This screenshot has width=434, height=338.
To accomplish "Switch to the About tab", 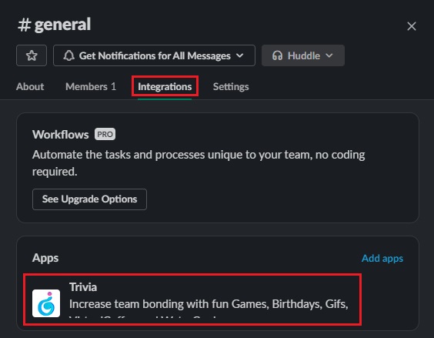I will pos(30,87).
